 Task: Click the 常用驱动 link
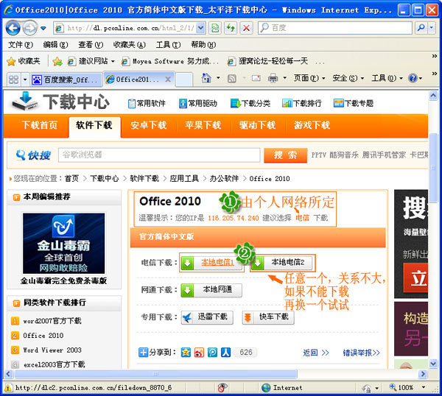(x=198, y=103)
